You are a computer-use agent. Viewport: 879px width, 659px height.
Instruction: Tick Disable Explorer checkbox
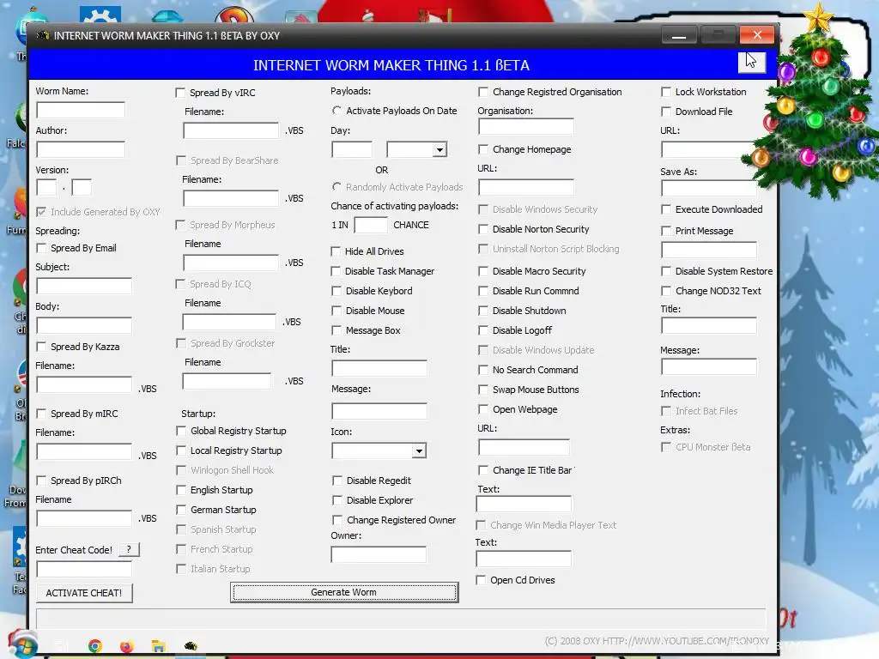(336, 500)
